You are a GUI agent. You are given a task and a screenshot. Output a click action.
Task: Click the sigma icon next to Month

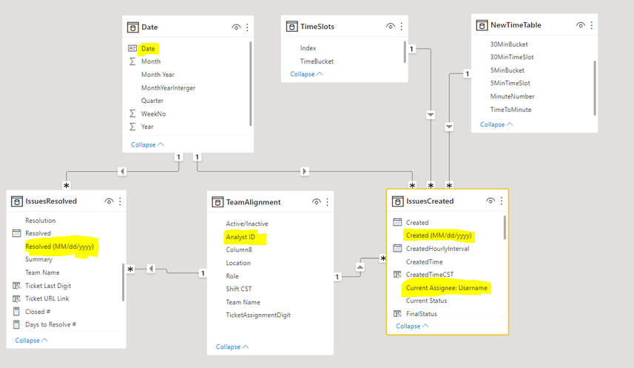(x=132, y=61)
